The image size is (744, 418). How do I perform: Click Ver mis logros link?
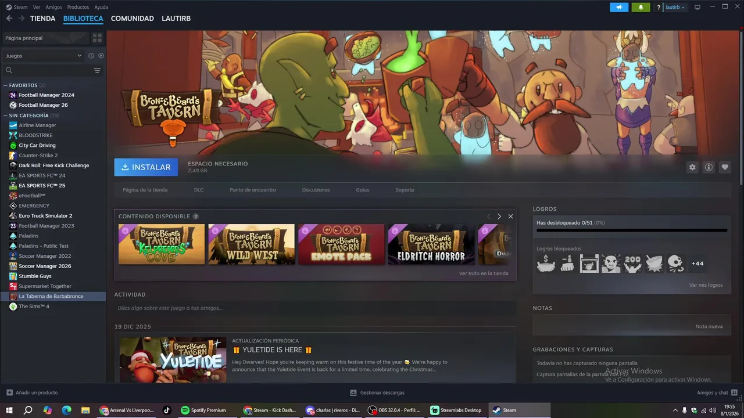(706, 285)
